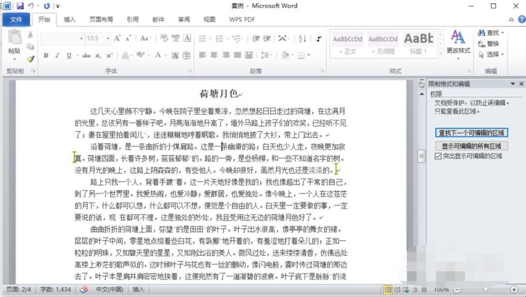Uncheck highlight editable regions checkbox
Screen dimensions: 526x297
pos(438,156)
